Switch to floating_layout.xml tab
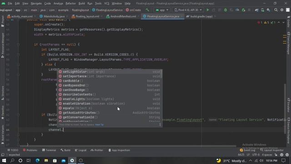Image resolution: width=291 pixels, height=164 pixels. pyautogui.click(x=87, y=16)
